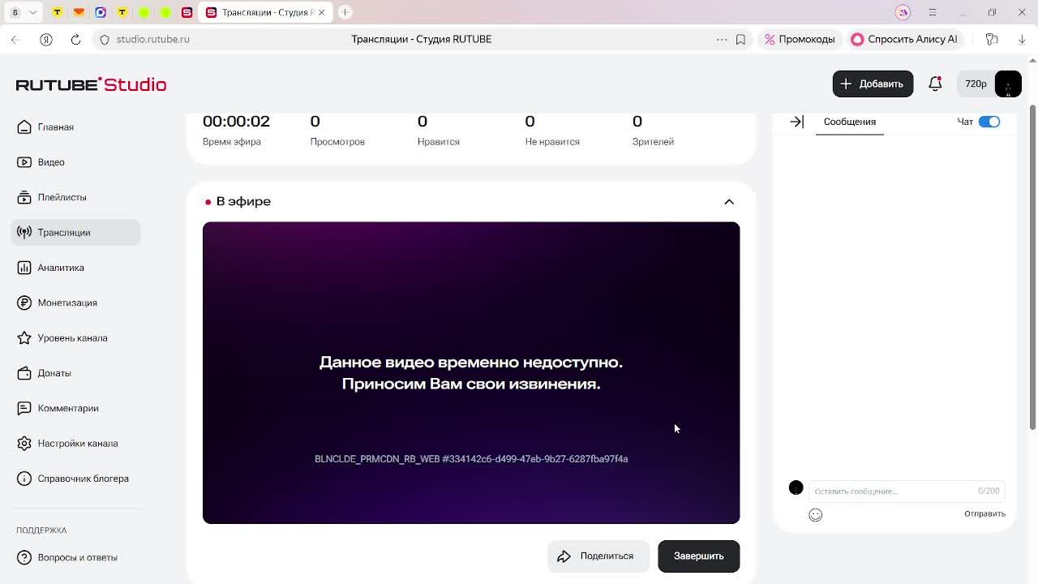1038x584 pixels.
Task: Click the Отправить message button
Action: 984,513
